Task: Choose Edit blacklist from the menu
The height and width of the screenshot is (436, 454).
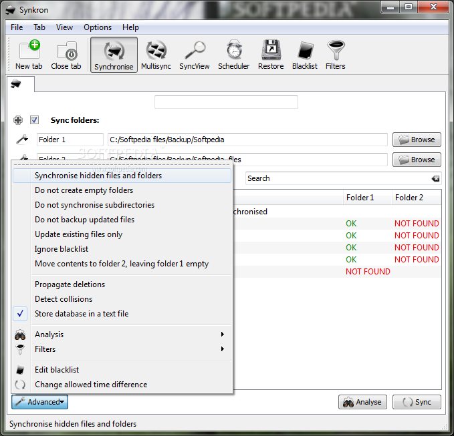Action: pos(122,370)
